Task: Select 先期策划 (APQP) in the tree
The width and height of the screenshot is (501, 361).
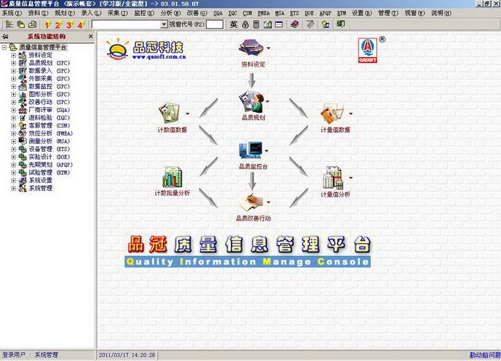Action: [51, 165]
